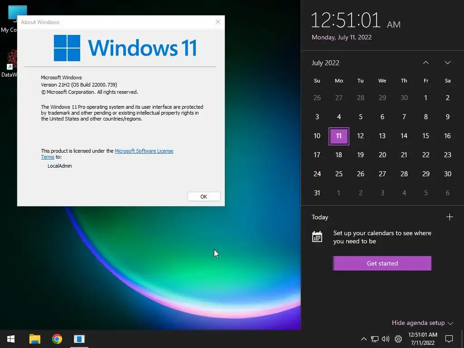The width and height of the screenshot is (464, 348).
Task: Select July 28 in the calendar
Action: pos(404,174)
